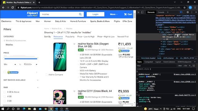Open DOM Breakpoints tab
The height and width of the screenshot is (111, 198).
tap(184, 62)
